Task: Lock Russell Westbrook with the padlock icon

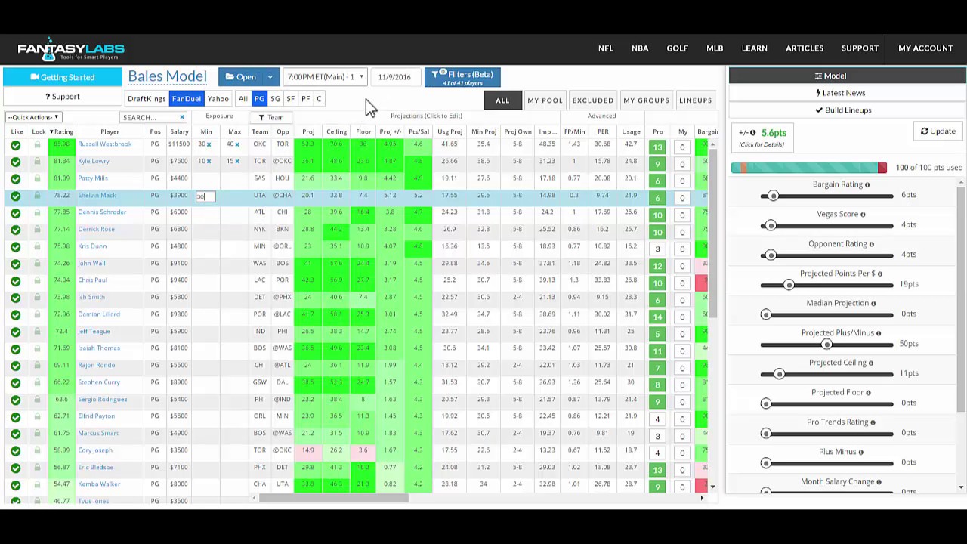Action: tap(37, 144)
